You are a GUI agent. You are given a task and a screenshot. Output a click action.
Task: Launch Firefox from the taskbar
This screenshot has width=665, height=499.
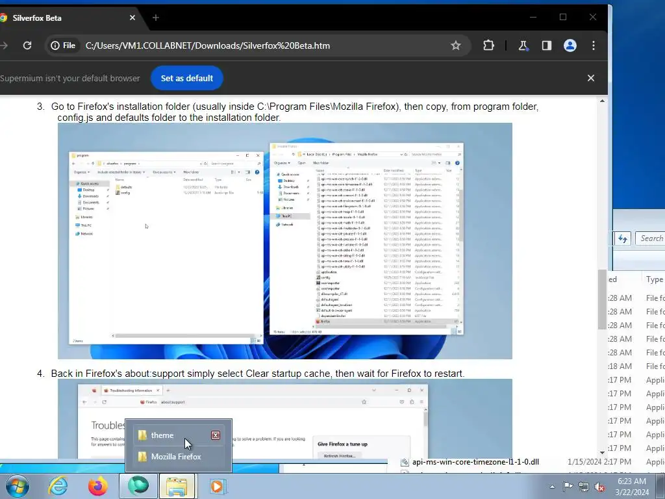click(x=97, y=486)
